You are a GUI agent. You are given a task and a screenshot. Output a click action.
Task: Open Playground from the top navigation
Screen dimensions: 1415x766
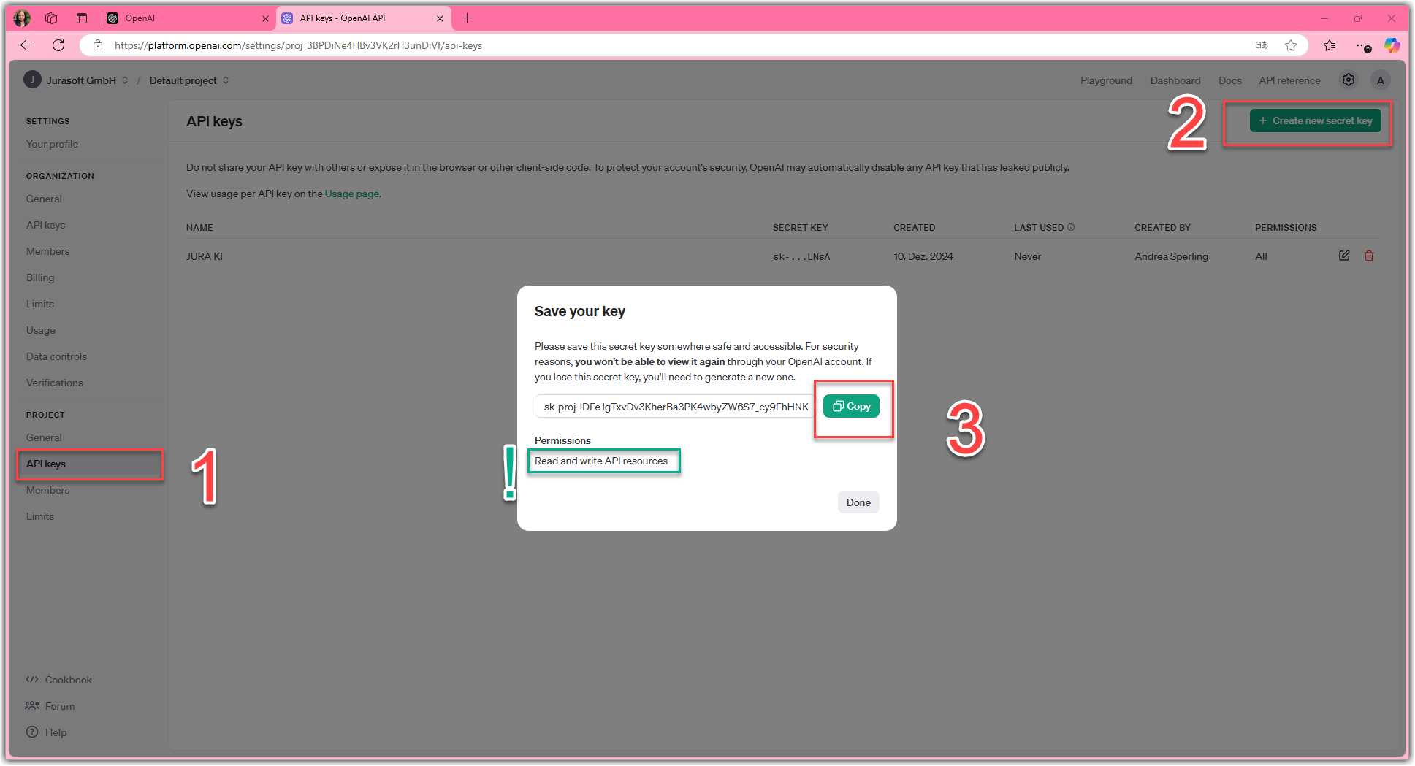[x=1106, y=80]
